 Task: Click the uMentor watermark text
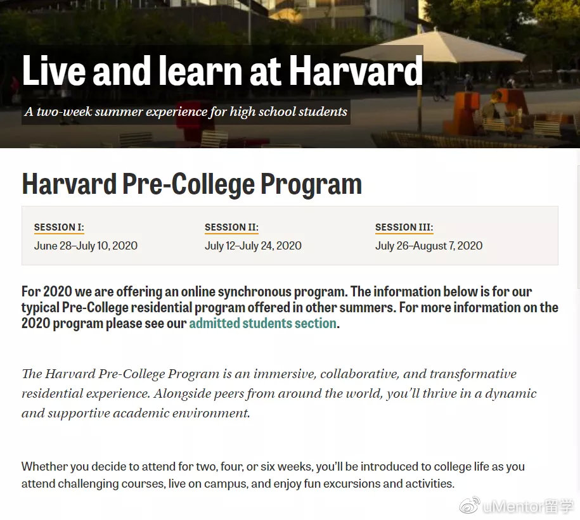click(528, 506)
